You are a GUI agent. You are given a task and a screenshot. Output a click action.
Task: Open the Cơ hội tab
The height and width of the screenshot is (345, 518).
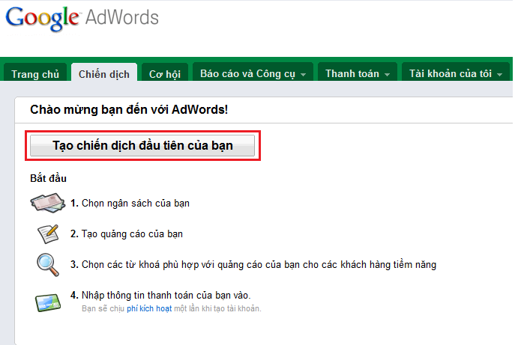pos(165,74)
